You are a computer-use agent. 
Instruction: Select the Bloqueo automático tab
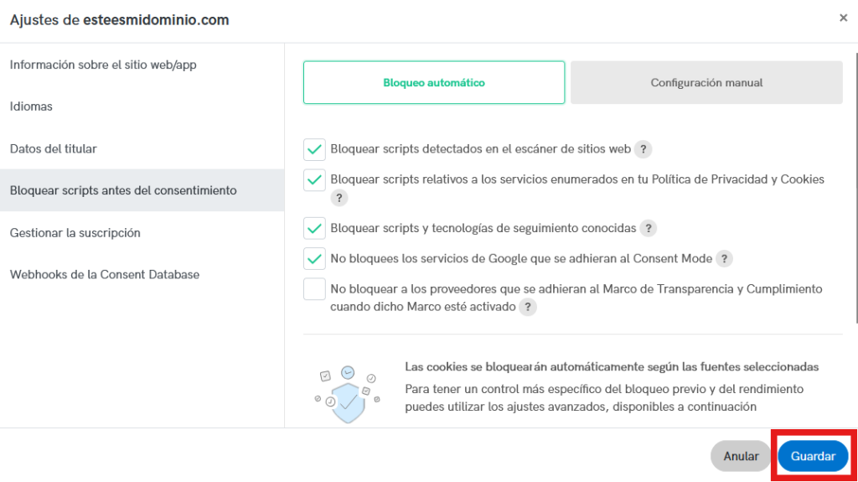coord(434,83)
